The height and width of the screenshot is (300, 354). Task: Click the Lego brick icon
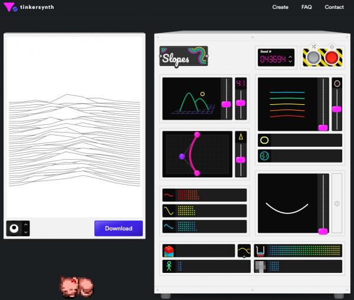(169, 250)
